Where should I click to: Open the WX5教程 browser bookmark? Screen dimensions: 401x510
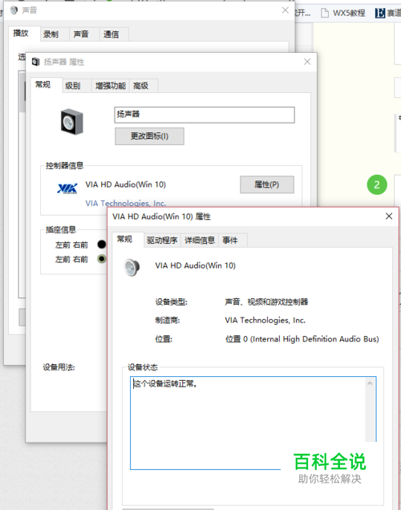pos(342,13)
